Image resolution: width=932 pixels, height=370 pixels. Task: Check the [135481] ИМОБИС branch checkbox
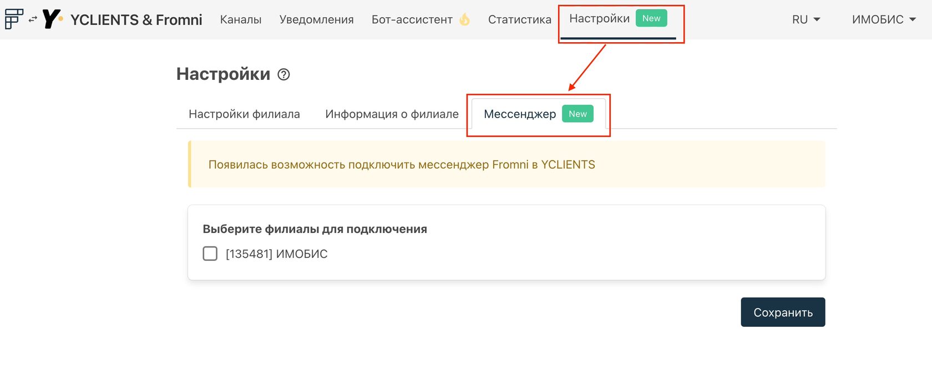pyautogui.click(x=210, y=254)
